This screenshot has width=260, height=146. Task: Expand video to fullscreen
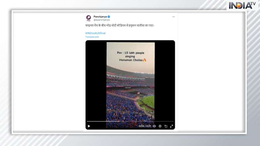click(172, 126)
